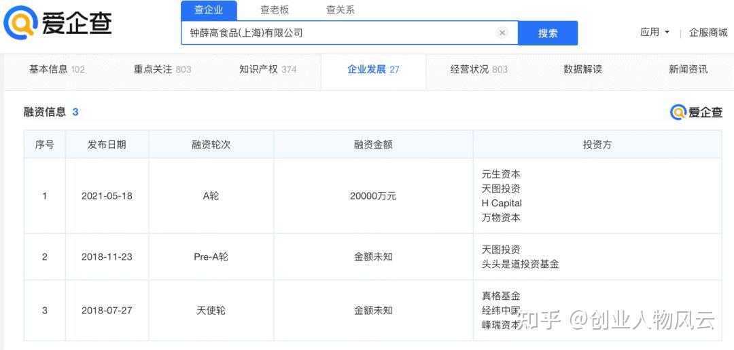Click the 搜索 button
The width and height of the screenshot is (734, 350).
548,33
